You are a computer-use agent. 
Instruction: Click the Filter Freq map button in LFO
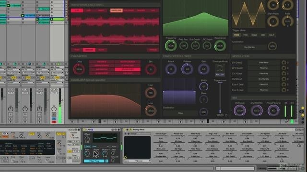click(x=94, y=161)
